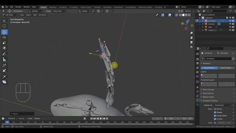Select the Measure tool
Image resolution: width=236 pixels, height=133 pixels.
pyautogui.click(x=4, y=59)
